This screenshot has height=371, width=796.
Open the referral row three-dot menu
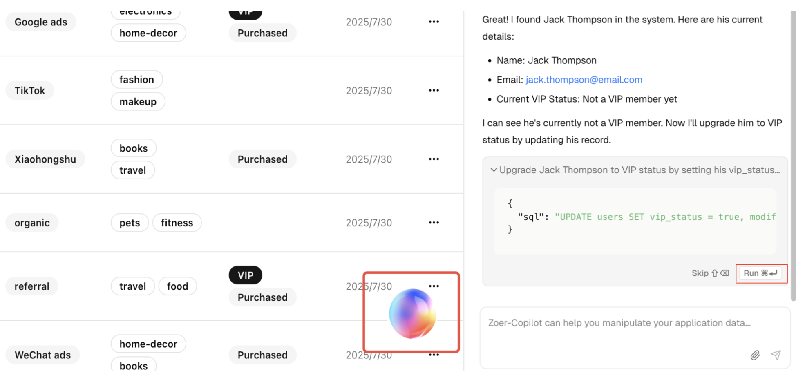(x=434, y=286)
